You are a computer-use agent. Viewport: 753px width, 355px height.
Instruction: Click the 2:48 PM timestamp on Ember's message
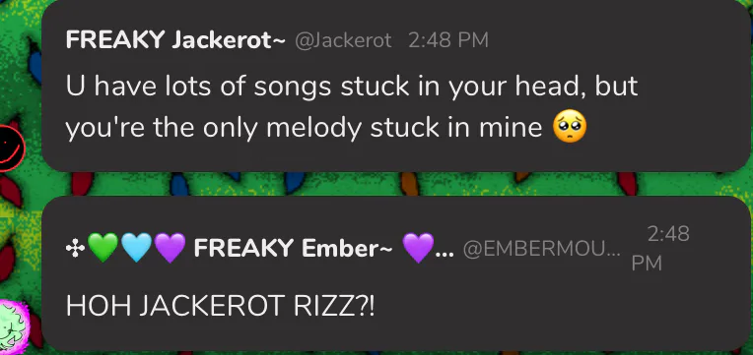(x=660, y=249)
